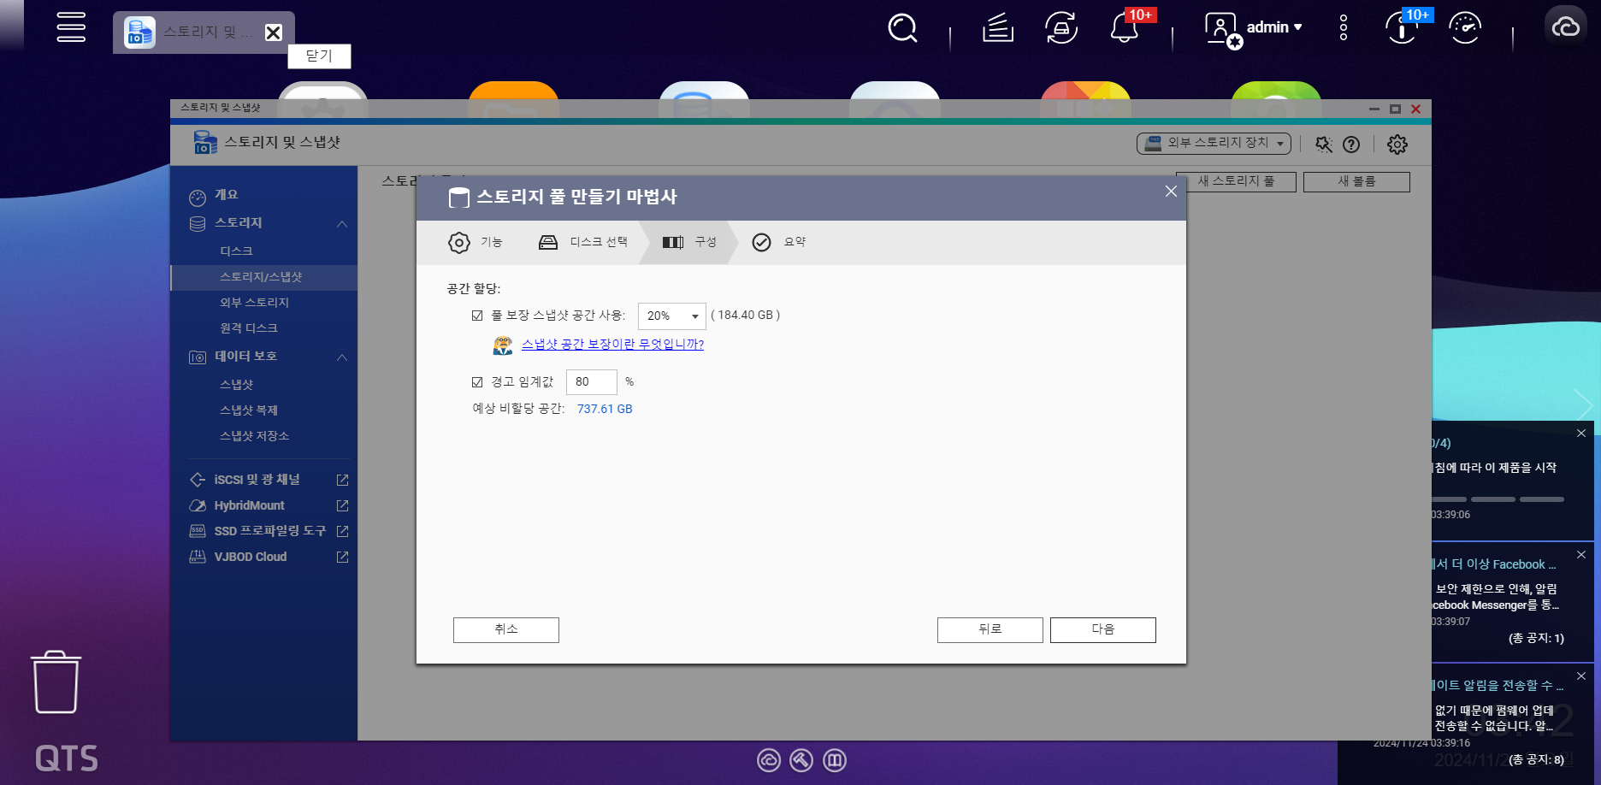Screen dimensions: 1601x785
Task: Close the Storage & Snapshots taskbar tab
Action: point(274,32)
